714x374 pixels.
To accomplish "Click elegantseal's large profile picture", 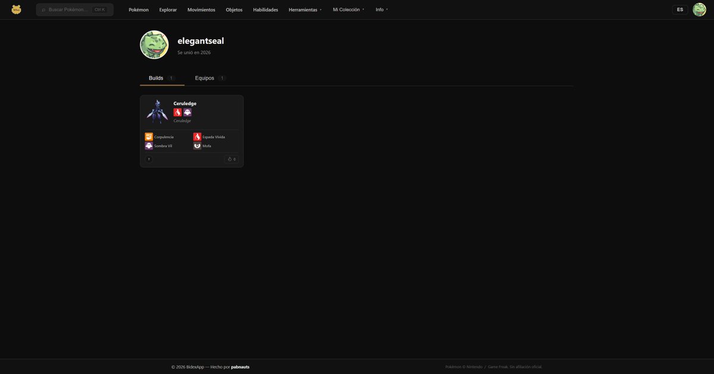I will pyautogui.click(x=155, y=45).
